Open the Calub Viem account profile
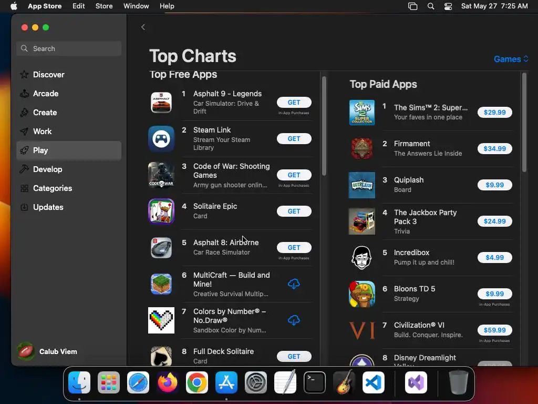538x404 pixels. (47, 351)
